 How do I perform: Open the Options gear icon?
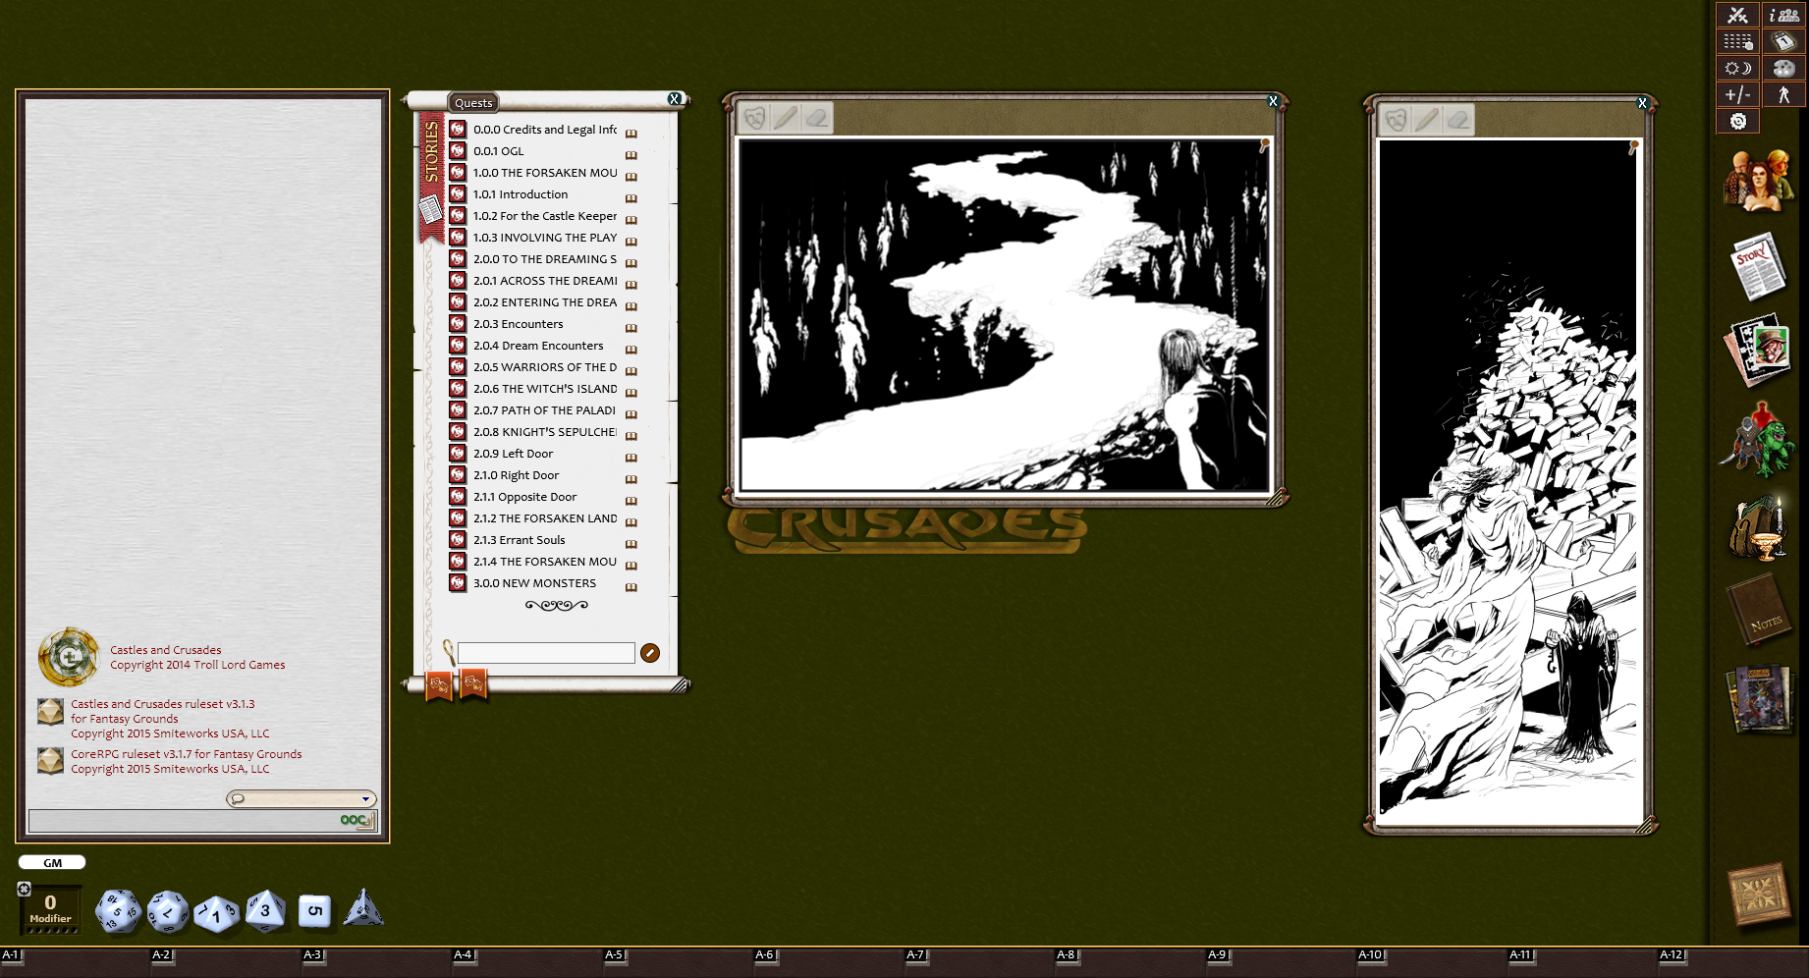[x=1737, y=121]
